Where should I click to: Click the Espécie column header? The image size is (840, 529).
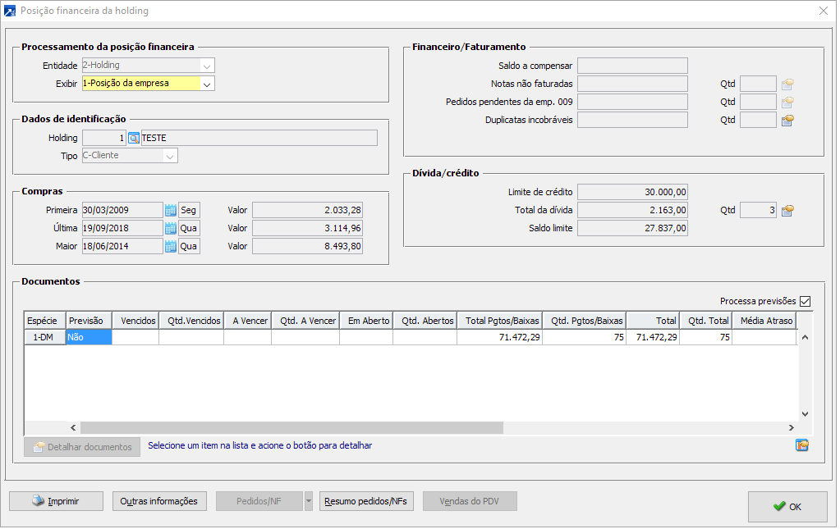tap(44, 321)
